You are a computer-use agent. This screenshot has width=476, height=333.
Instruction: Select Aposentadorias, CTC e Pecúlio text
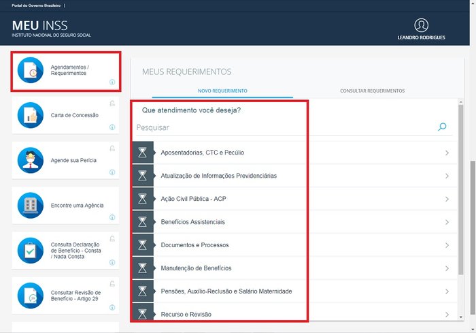(x=203, y=153)
